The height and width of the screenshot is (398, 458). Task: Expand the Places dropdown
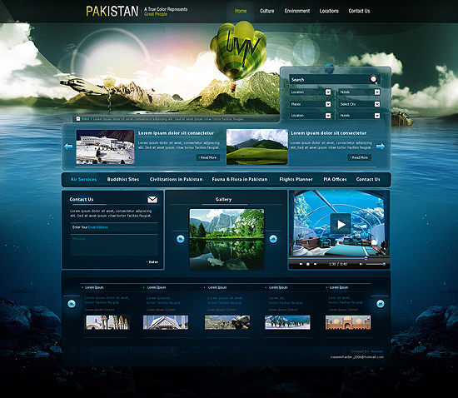pyautogui.click(x=311, y=104)
